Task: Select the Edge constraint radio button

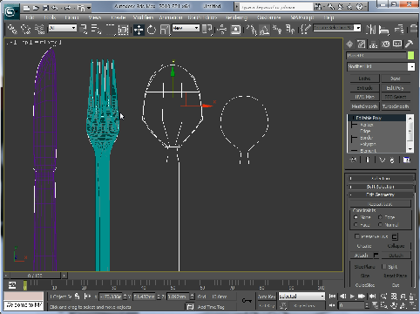Action: [x=380, y=217]
